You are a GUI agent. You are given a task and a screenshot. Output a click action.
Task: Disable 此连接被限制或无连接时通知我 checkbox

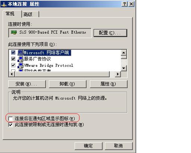[x=10, y=125]
